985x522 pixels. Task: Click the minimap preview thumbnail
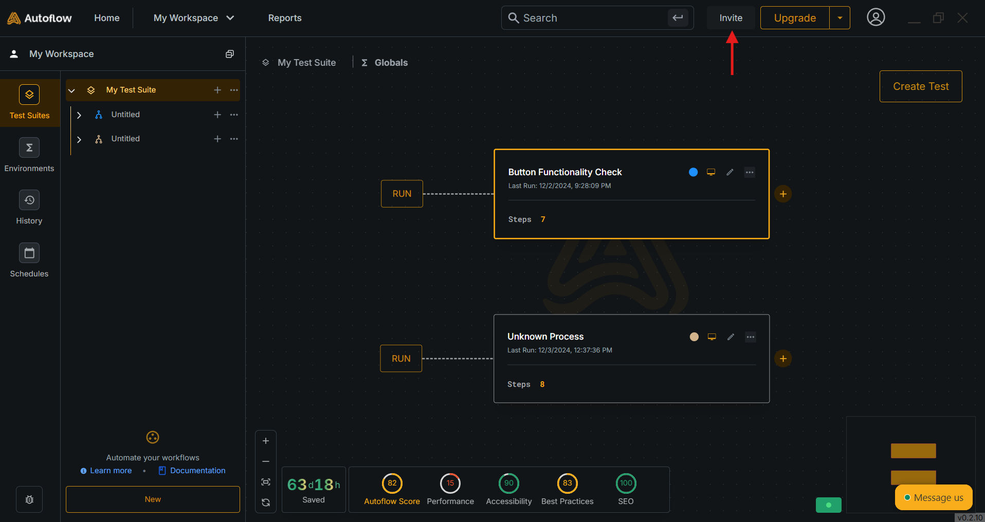tap(911, 464)
